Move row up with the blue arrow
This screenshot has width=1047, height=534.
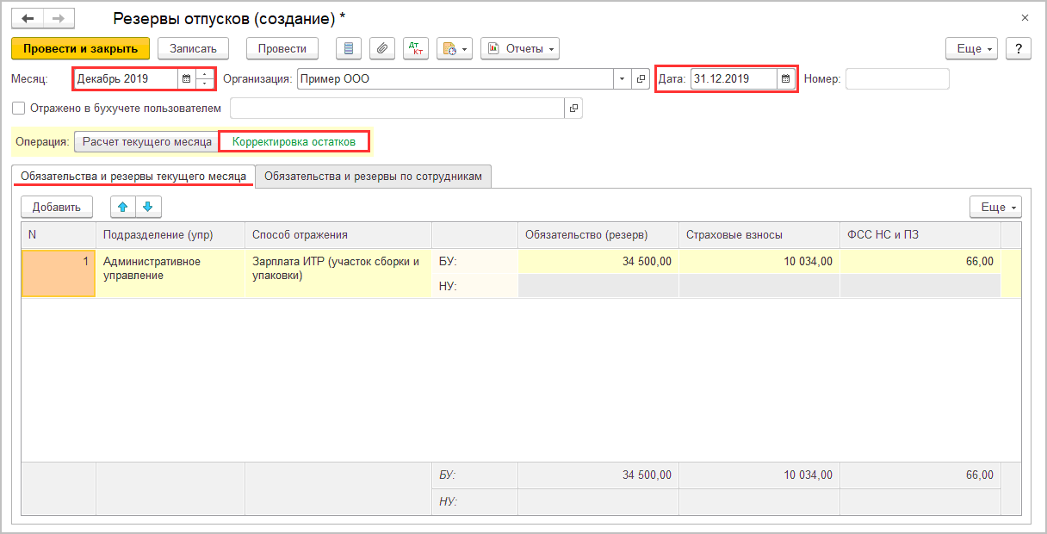123,207
